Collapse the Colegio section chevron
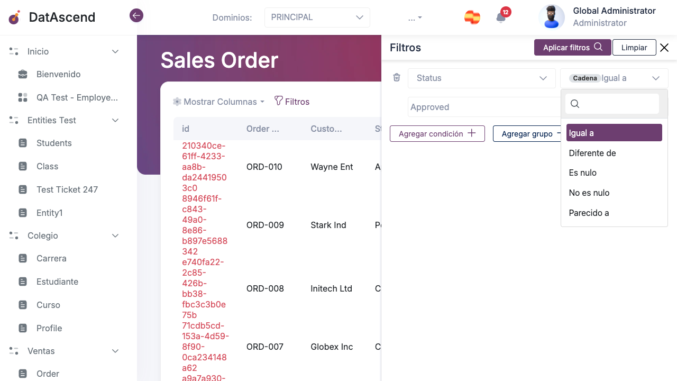The height and width of the screenshot is (381, 677). [x=115, y=235]
